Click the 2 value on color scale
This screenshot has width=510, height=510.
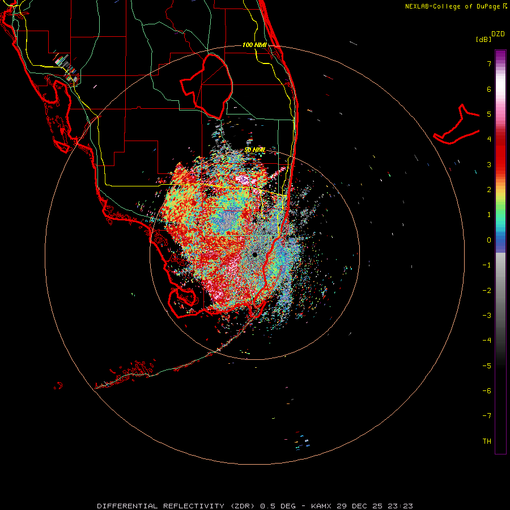pos(489,190)
